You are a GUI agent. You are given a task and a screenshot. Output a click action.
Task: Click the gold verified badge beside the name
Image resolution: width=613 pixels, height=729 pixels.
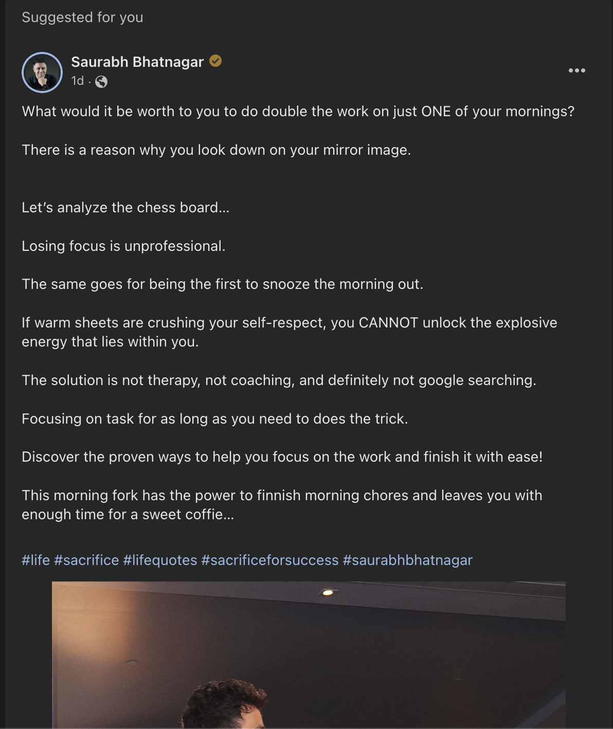[215, 61]
